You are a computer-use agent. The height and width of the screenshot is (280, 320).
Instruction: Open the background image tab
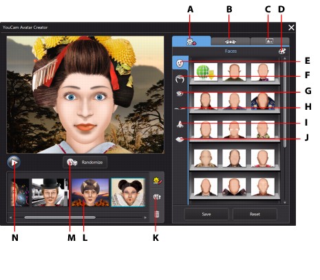[269, 41]
